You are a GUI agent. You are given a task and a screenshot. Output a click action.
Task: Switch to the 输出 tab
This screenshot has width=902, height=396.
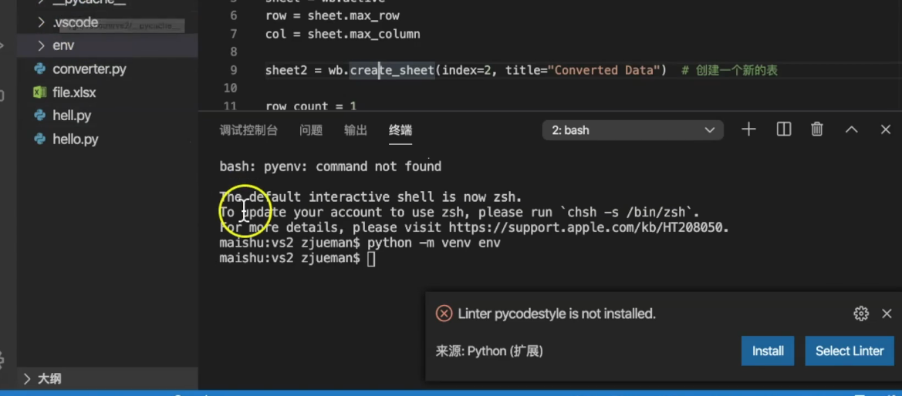(x=356, y=130)
